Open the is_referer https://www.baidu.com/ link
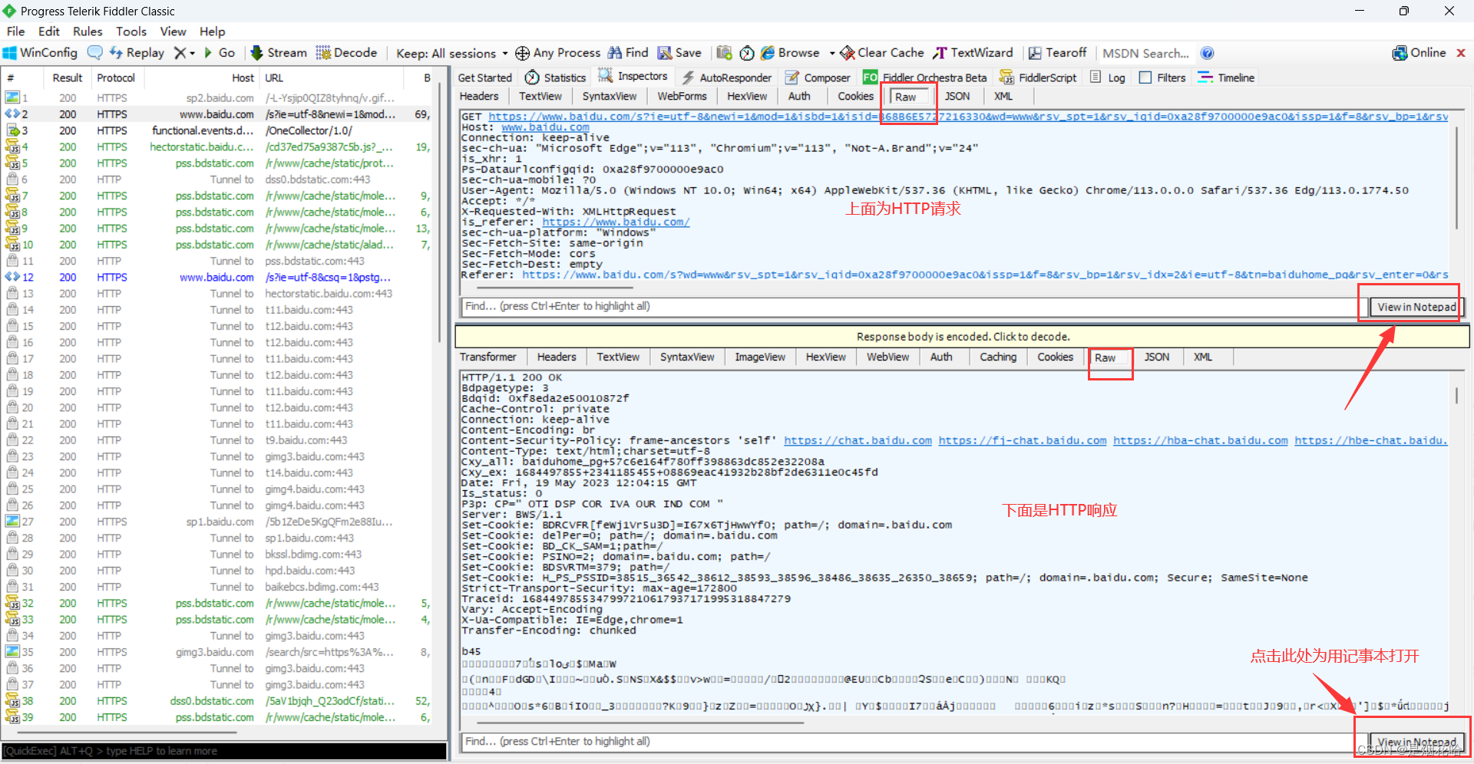Viewport: 1474px width, 764px height. coord(616,222)
